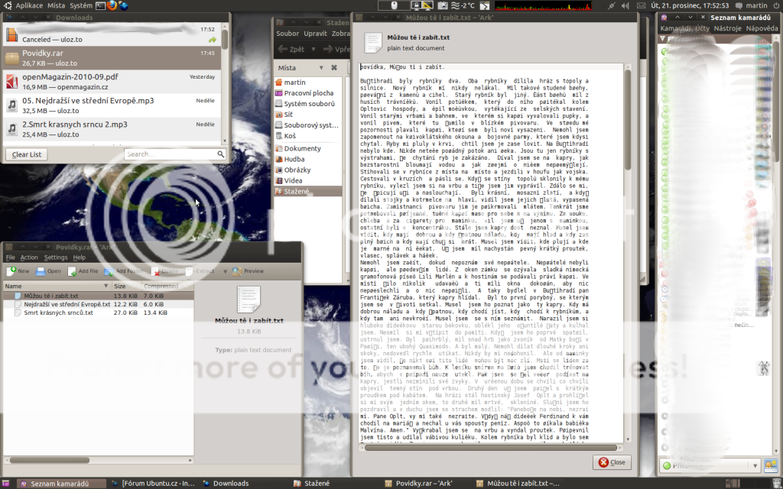Image resolution: width=783 pixels, height=489 pixels.
Task: Click the Search field in Downloads
Action: pyautogui.click(x=173, y=154)
